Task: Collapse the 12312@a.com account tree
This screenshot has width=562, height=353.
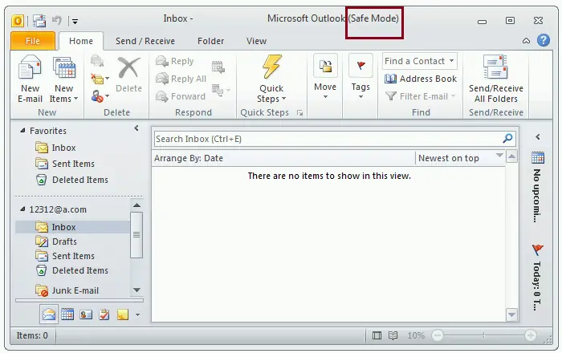Action: (22, 209)
